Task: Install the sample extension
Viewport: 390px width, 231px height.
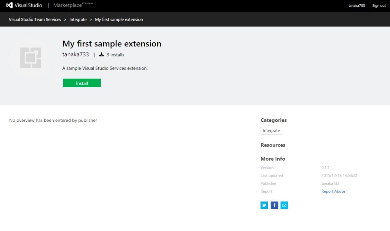Action: pyautogui.click(x=82, y=83)
